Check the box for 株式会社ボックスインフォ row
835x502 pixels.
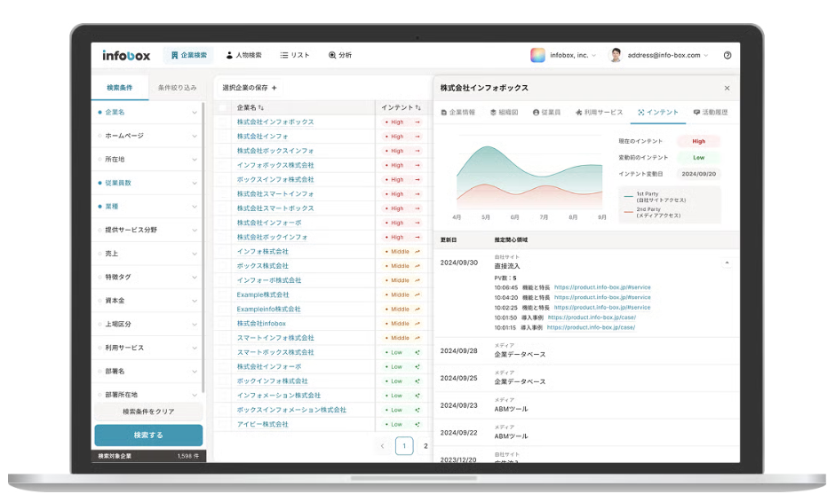click(x=223, y=151)
